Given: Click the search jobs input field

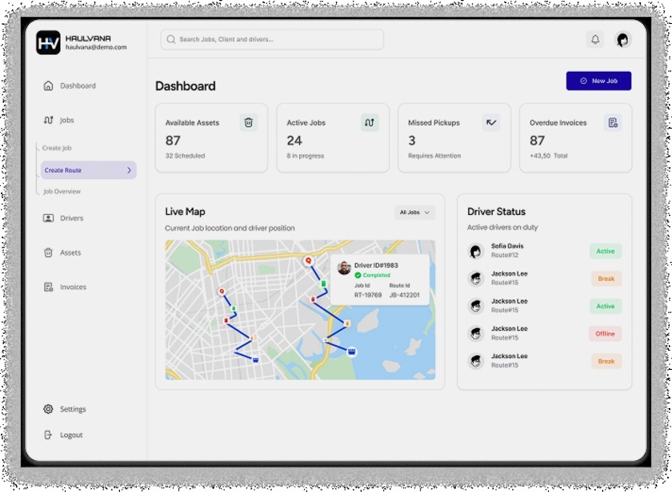Looking at the screenshot, I should point(272,40).
